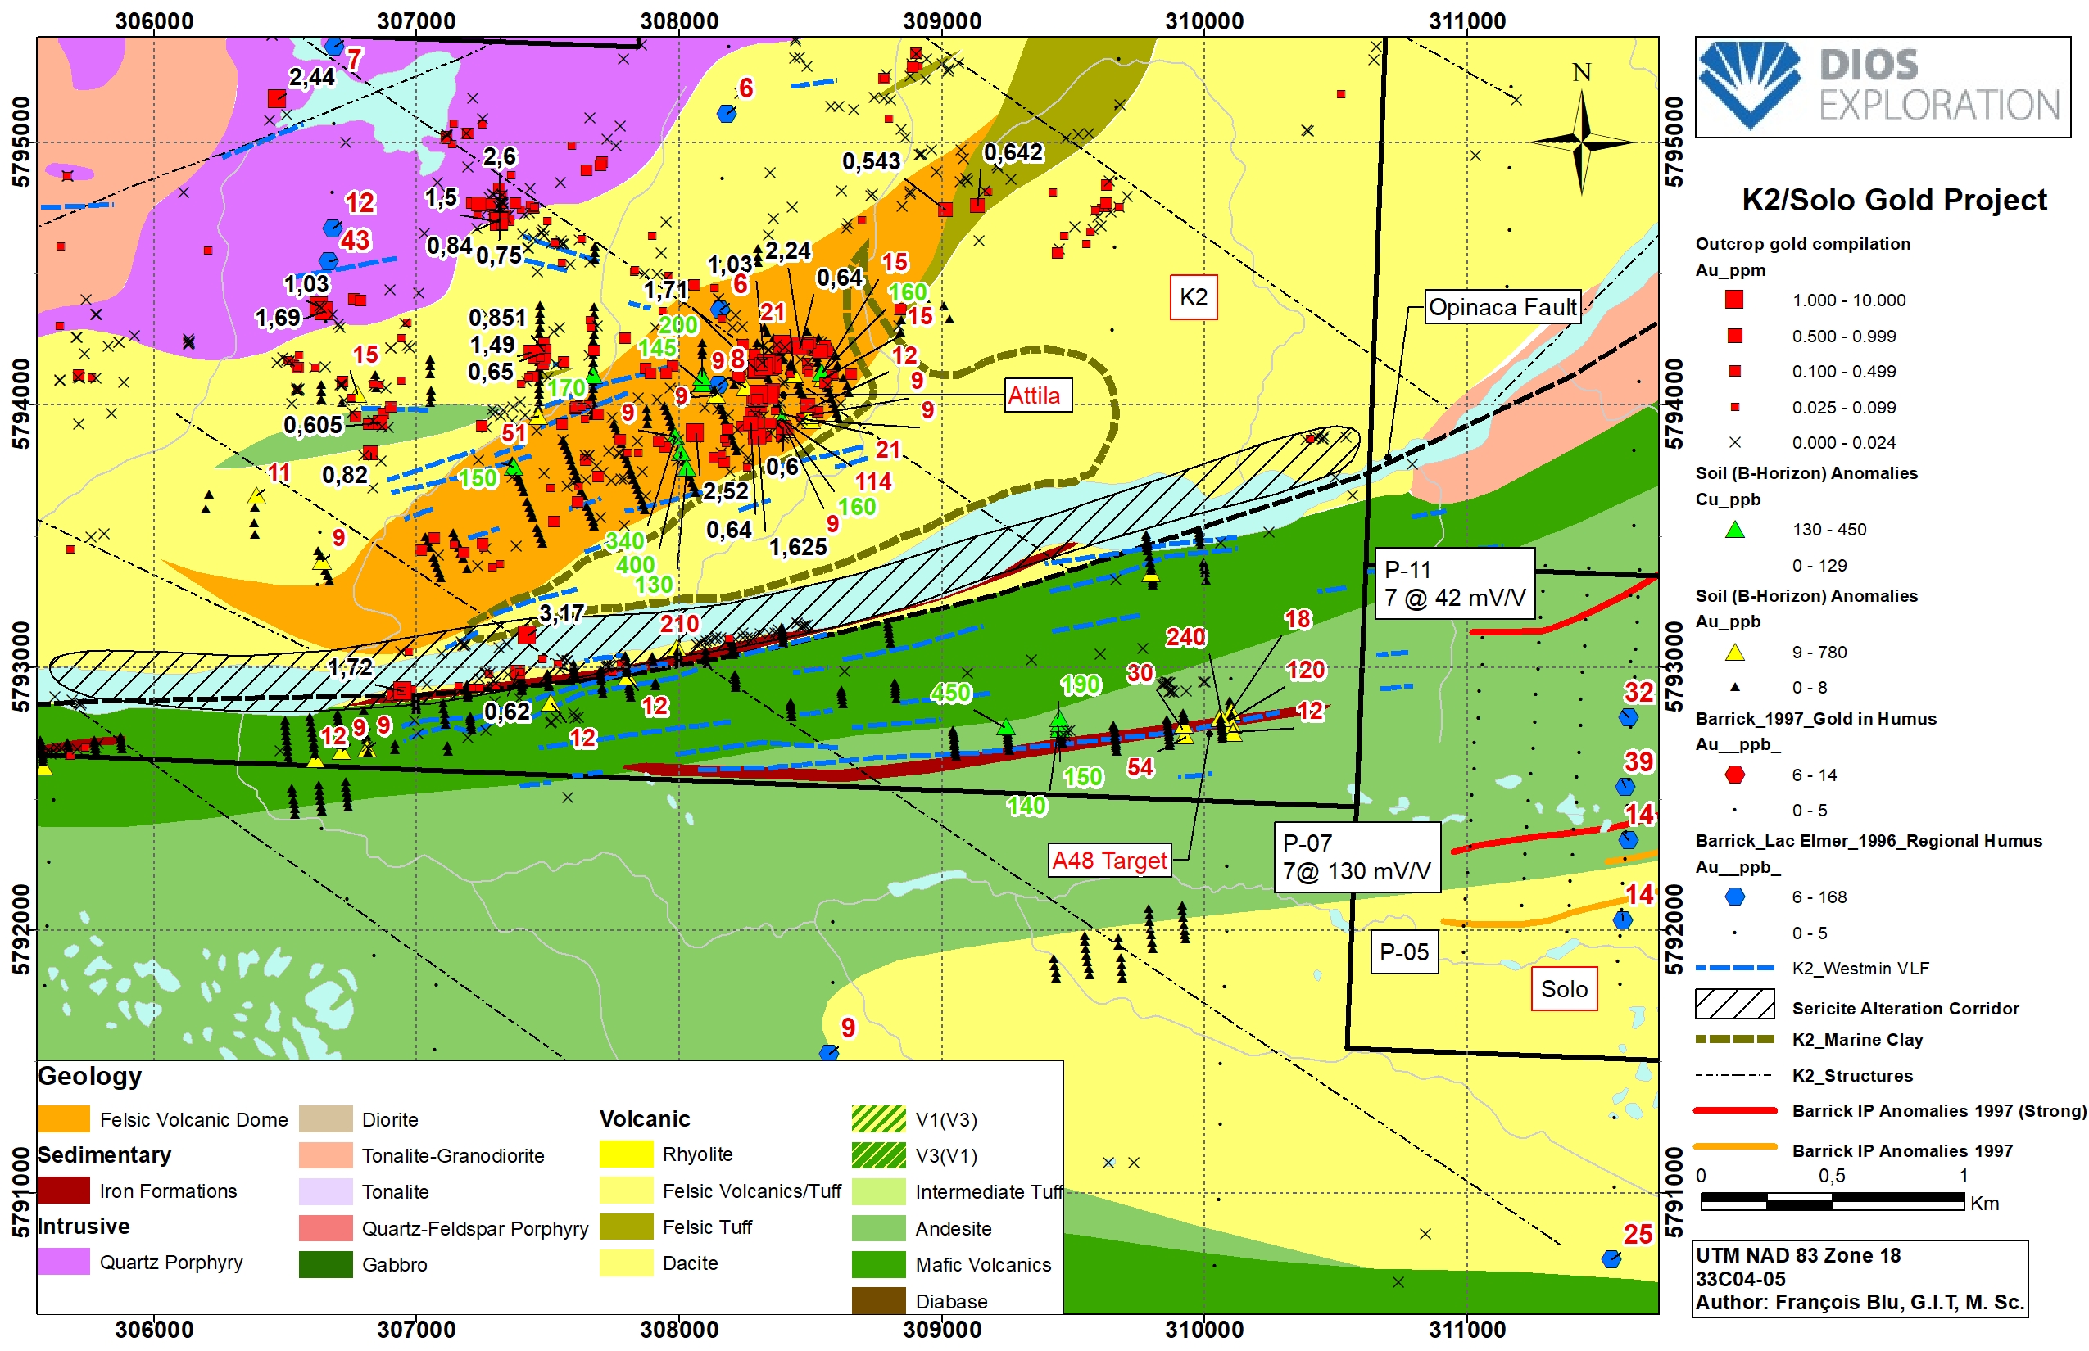
Task: Click the Opinaca Fault label box
Action: pos(1502,307)
